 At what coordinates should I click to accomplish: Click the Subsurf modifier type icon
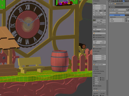[113, 10]
